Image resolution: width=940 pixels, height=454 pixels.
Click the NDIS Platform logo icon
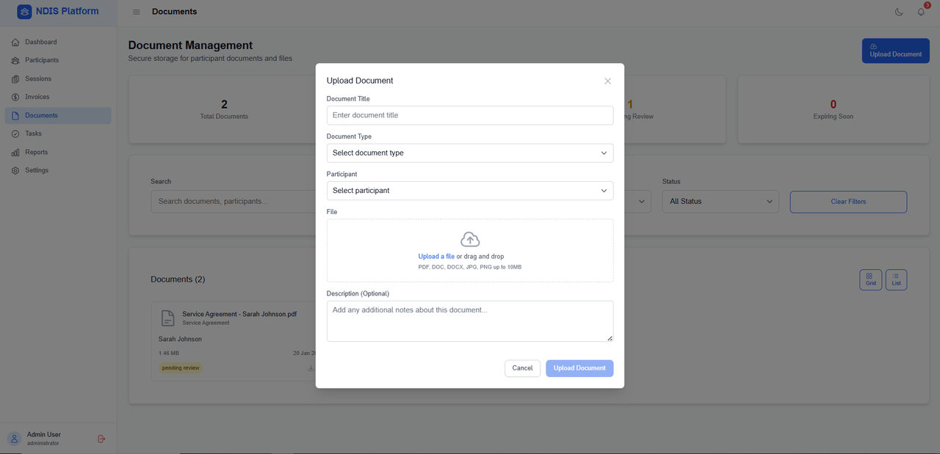24,12
